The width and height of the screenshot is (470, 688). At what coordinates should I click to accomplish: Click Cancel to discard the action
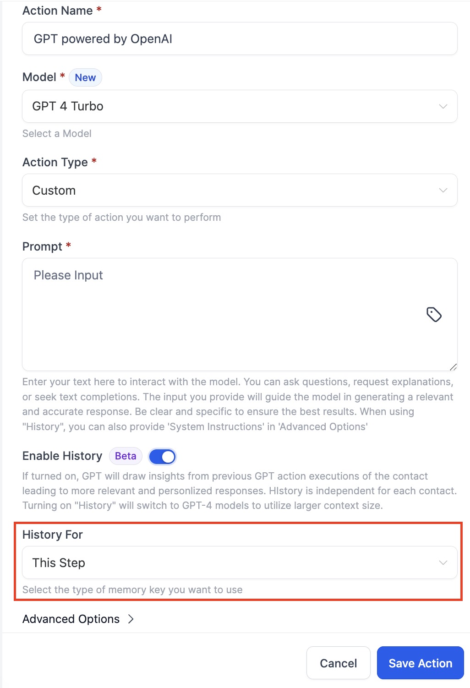(338, 663)
